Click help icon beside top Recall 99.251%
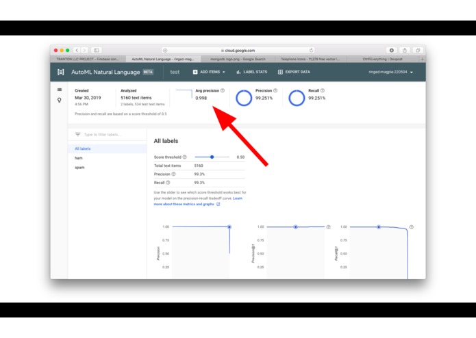 (323, 90)
